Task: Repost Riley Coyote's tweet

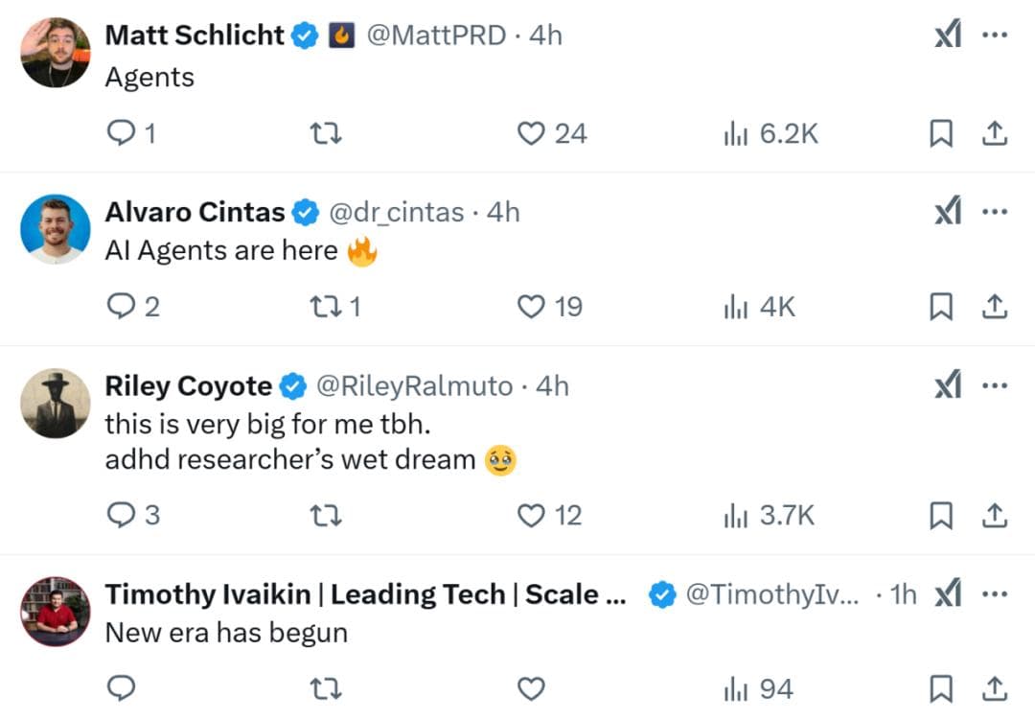Action: point(326,516)
